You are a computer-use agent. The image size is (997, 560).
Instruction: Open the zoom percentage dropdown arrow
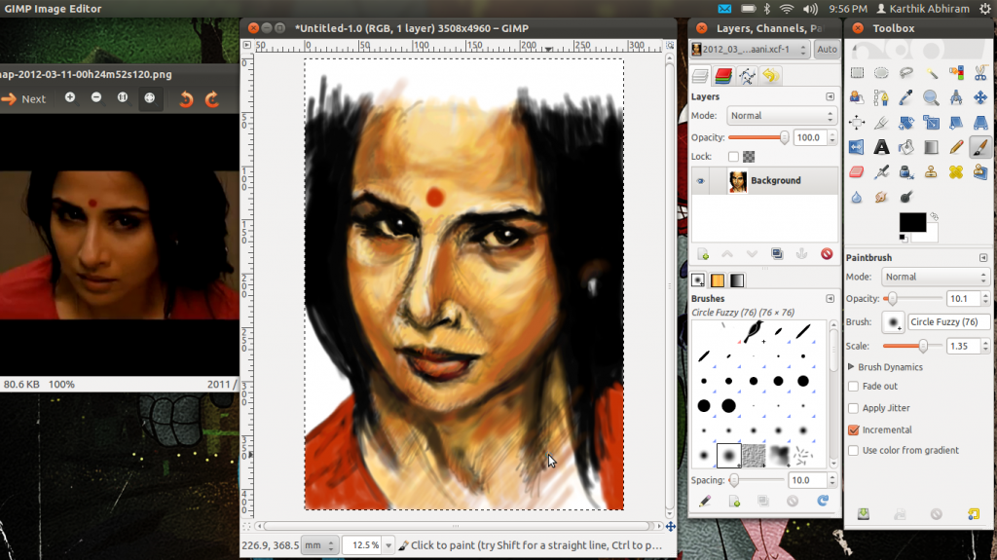(x=388, y=545)
